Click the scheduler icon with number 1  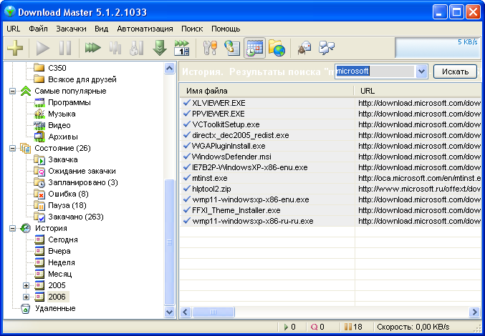pyautogui.click(x=181, y=48)
